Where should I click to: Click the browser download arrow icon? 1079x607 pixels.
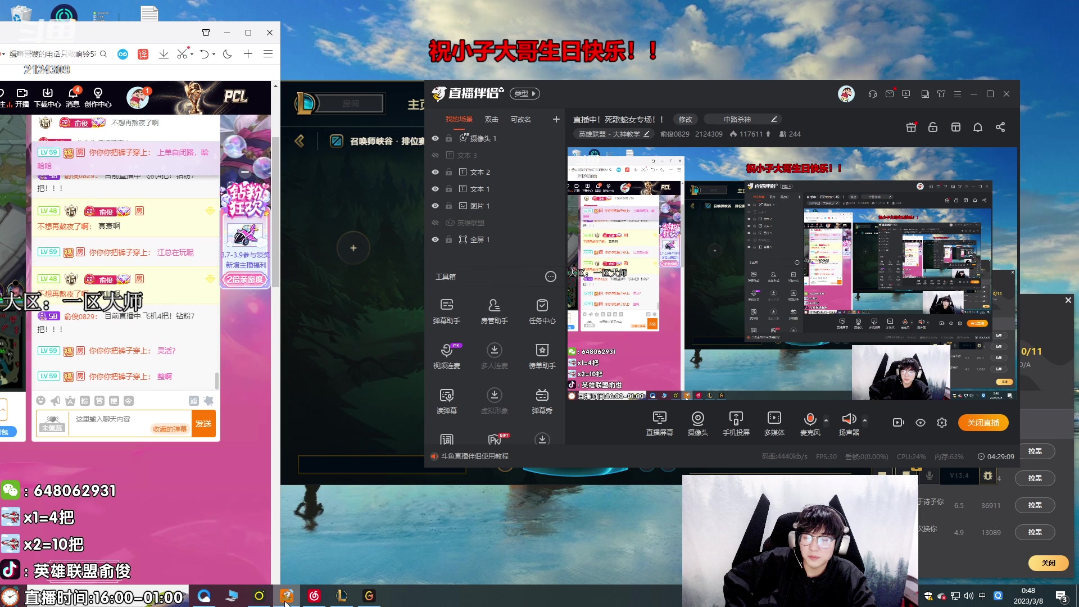[x=164, y=54]
